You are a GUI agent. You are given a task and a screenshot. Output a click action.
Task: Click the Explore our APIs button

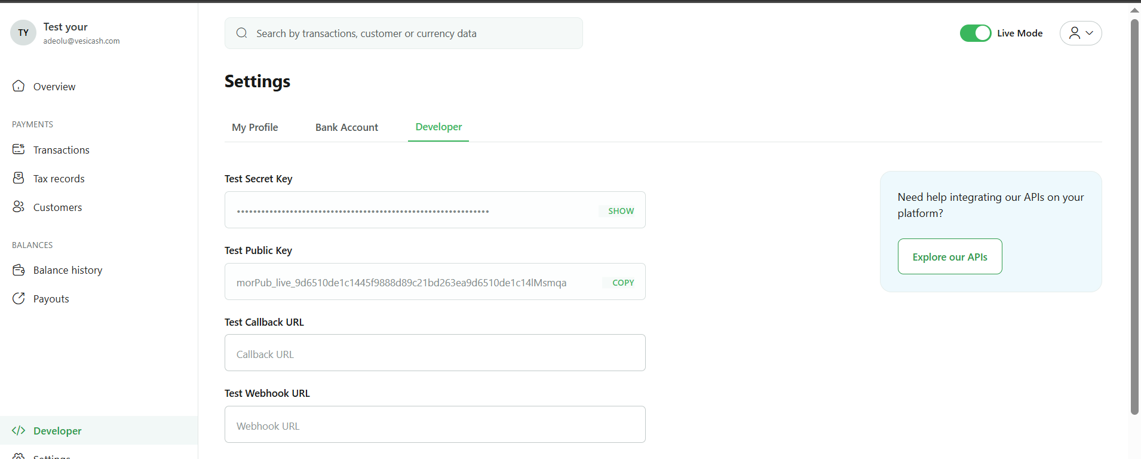click(x=949, y=256)
